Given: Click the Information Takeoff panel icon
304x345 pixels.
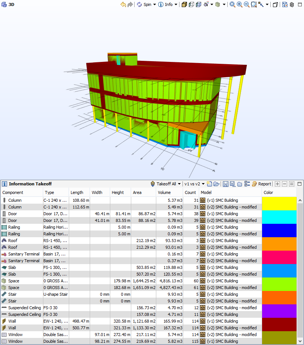Looking at the screenshot, I should tap(4, 184).
